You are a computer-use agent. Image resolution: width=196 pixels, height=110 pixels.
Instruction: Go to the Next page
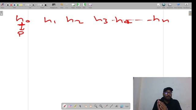click(84, 5)
